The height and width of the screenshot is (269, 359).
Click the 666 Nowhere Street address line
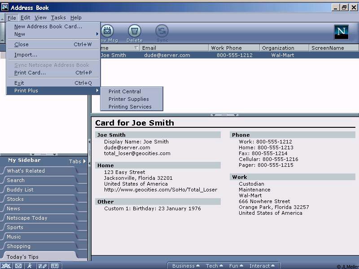pos(264,201)
